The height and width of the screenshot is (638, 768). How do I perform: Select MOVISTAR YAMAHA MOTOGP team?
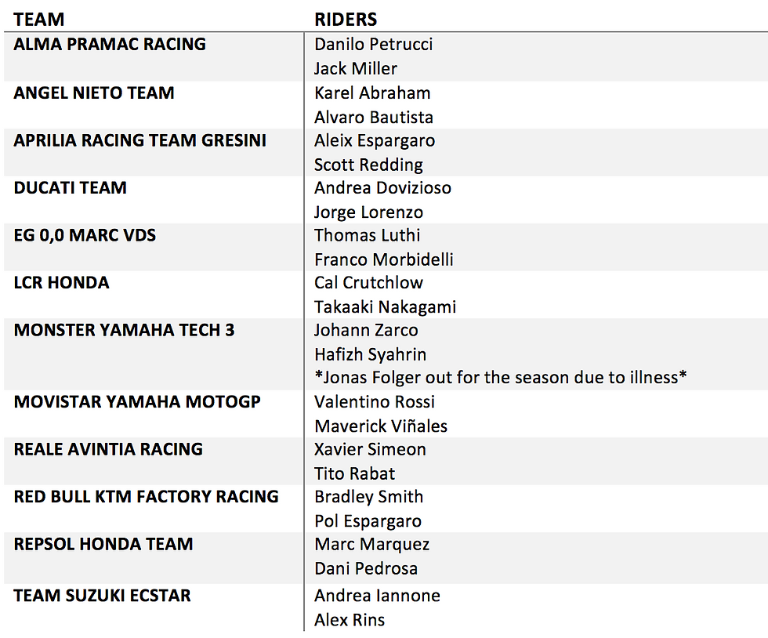tap(136, 402)
